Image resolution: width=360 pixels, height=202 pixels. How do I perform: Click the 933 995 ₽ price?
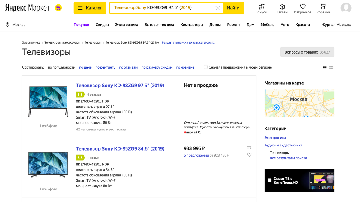(x=194, y=148)
